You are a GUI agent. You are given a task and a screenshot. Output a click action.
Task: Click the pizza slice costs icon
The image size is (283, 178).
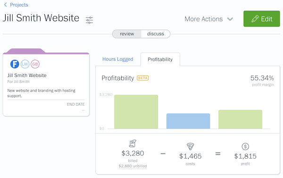(190, 146)
